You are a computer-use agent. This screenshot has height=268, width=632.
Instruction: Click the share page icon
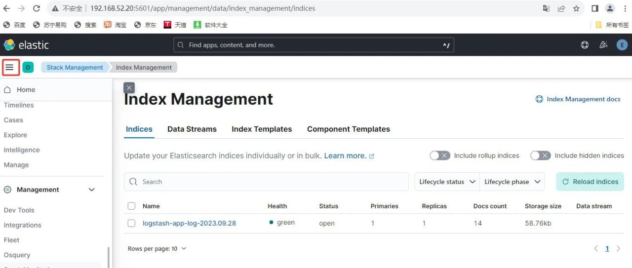(561, 8)
